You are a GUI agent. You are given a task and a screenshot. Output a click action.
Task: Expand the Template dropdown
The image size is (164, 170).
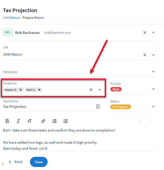(x=153, y=72)
